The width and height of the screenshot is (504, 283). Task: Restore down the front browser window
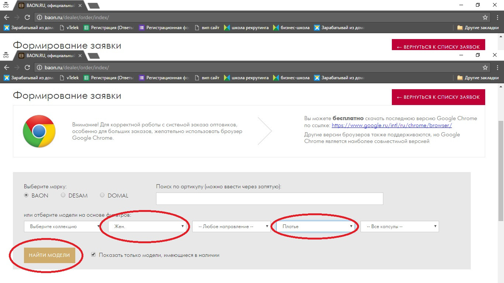click(478, 55)
